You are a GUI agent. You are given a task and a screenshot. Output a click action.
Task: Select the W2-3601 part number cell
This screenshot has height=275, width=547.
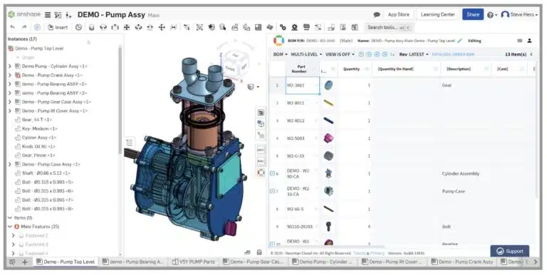point(302,85)
